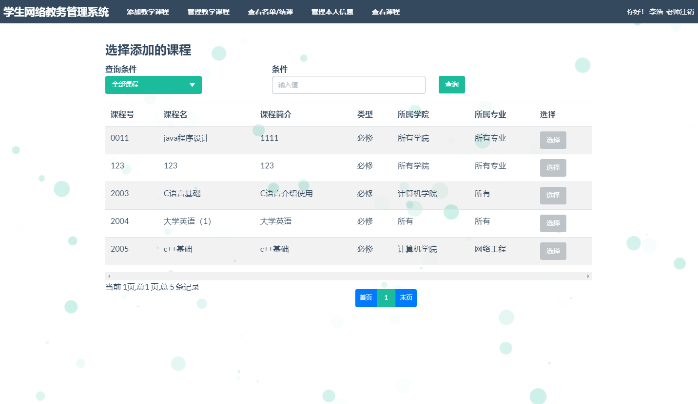Screen dimensions: 698x404
Task: Select page 1 in pagination
Action: pos(386,298)
